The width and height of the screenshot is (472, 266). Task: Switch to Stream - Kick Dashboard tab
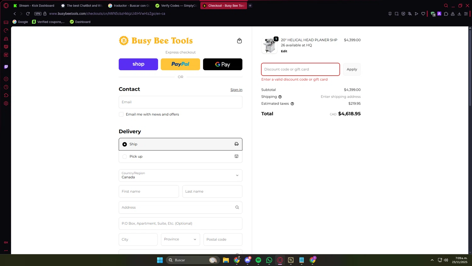tap(34, 6)
